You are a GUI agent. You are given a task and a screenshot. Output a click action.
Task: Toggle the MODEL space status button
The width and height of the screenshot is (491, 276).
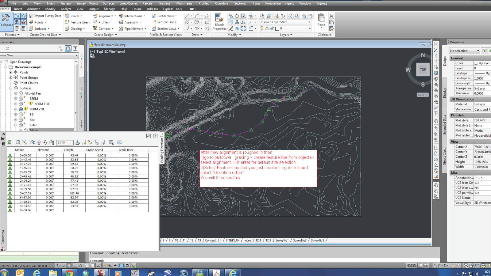click(x=411, y=266)
